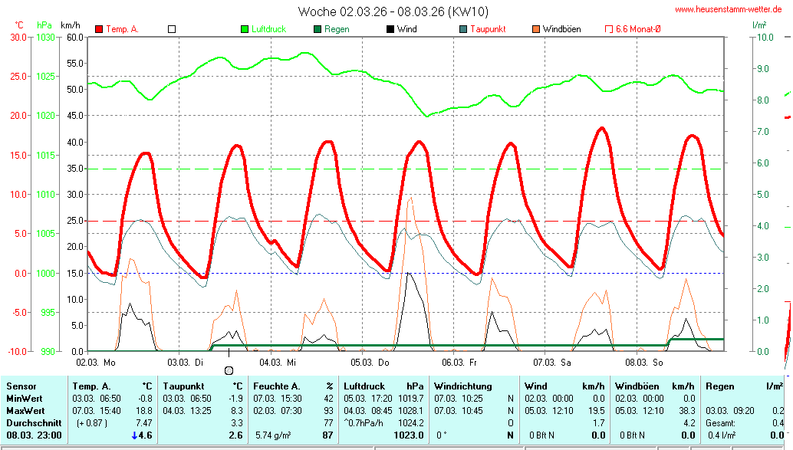The width and height of the screenshot is (793, 450).
Task: Select the 04.03. Mi date label
Action: click(x=278, y=362)
